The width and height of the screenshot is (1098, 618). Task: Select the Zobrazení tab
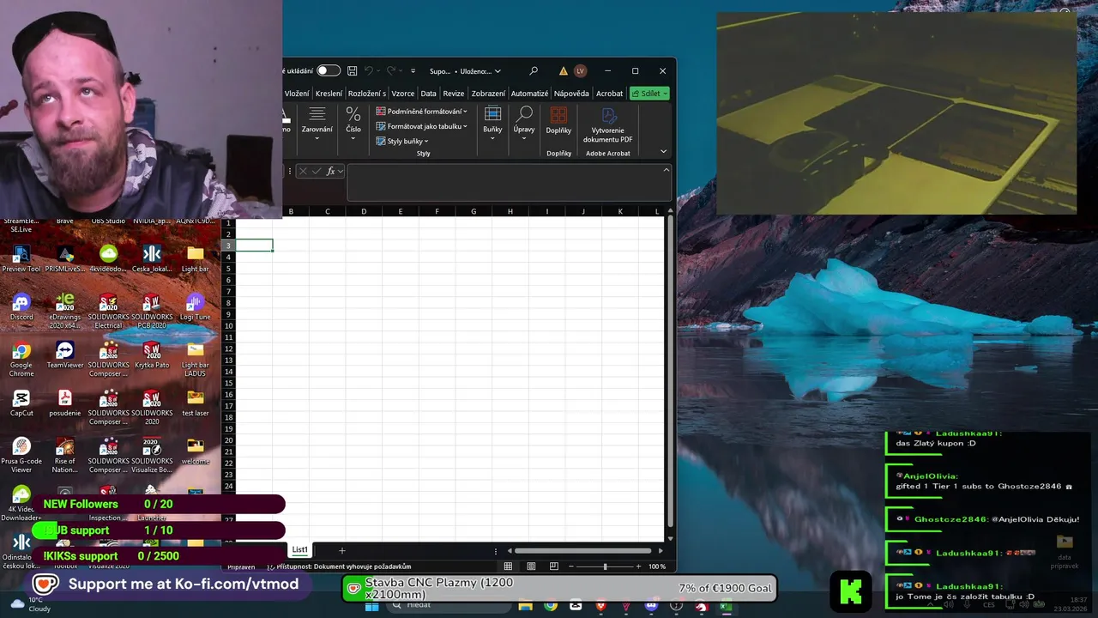pyautogui.click(x=488, y=94)
